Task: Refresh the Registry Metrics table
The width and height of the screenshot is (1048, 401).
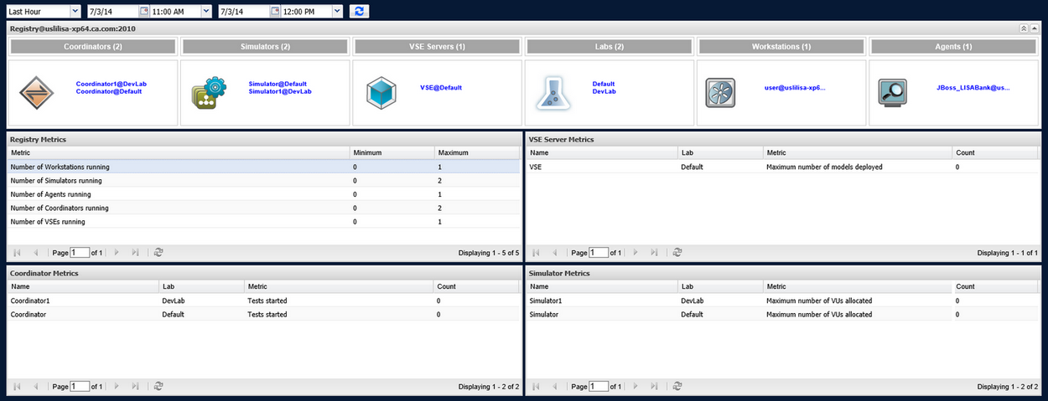Action: tap(158, 252)
